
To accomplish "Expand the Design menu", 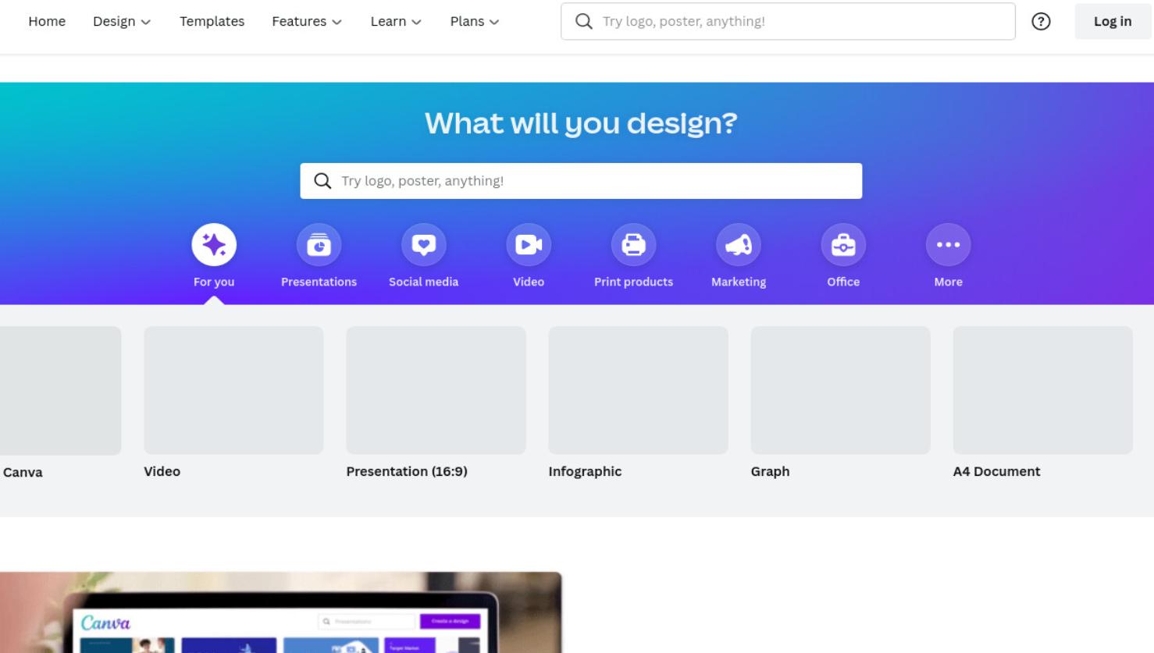I will (122, 22).
